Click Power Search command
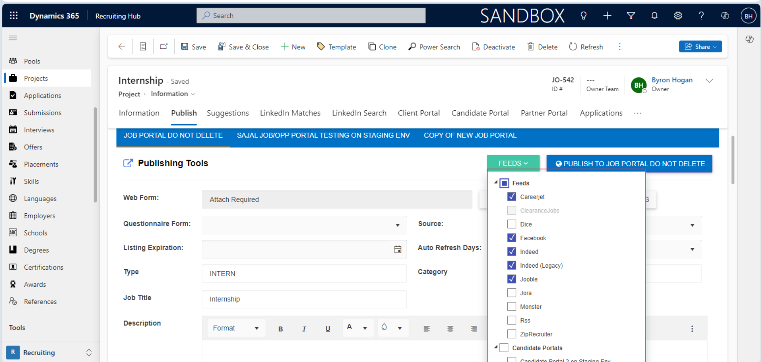This screenshot has height=362, width=761. [x=434, y=47]
